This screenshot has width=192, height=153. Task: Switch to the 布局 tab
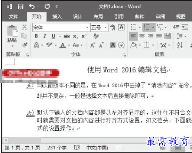[x=98, y=16]
